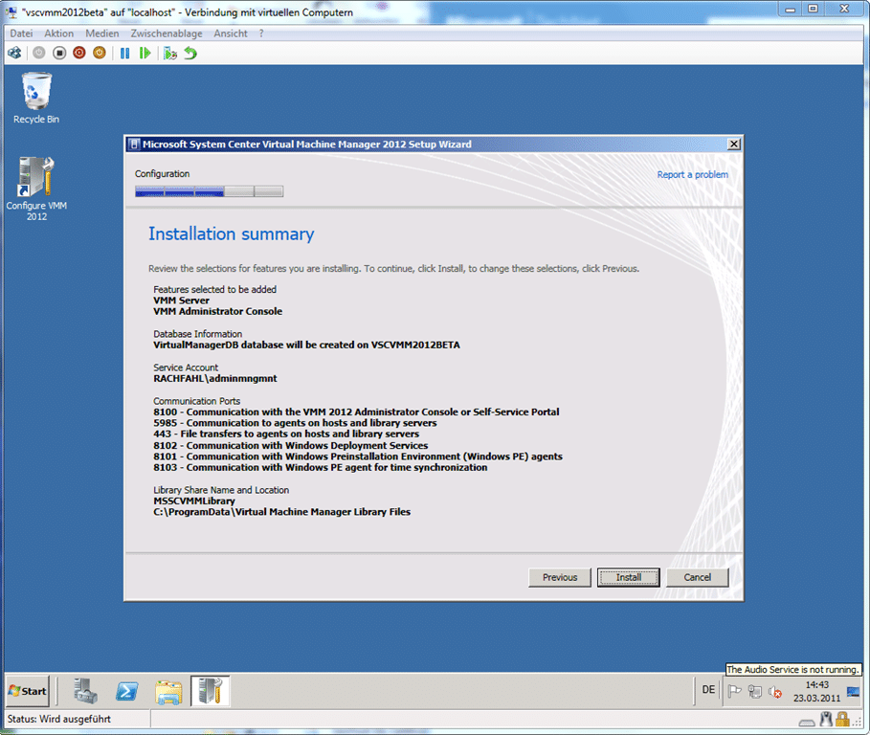
Task: Open Windows Explorer from the taskbar
Action: 168,691
